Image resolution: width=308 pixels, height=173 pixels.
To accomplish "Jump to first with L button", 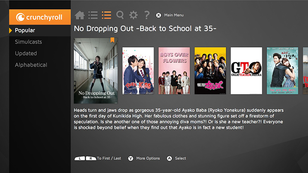I will (80, 158).
